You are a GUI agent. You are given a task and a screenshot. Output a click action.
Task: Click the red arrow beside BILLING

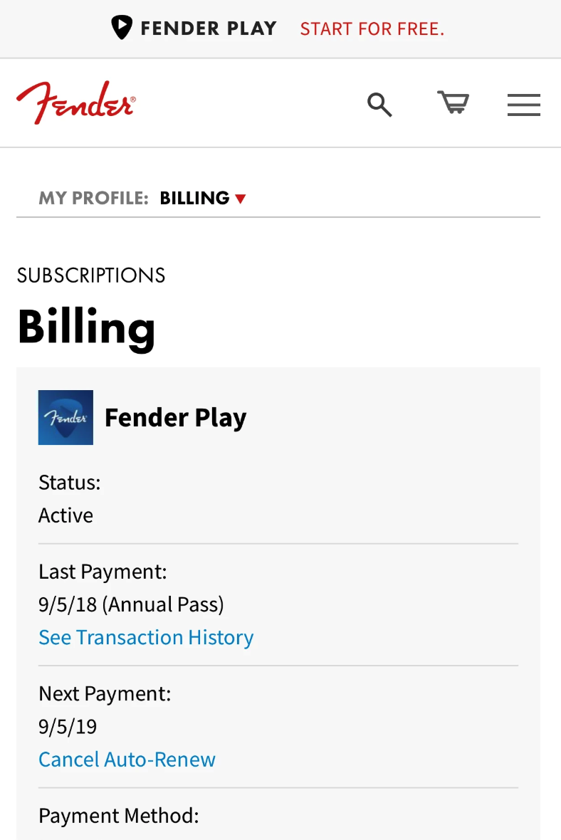point(241,199)
